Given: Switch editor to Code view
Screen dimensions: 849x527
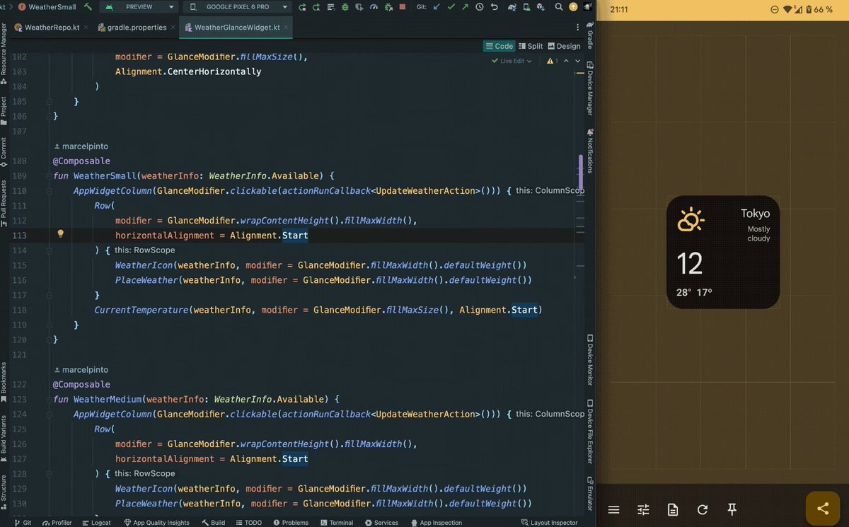Looking at the screenshot, I should point(499,46).
